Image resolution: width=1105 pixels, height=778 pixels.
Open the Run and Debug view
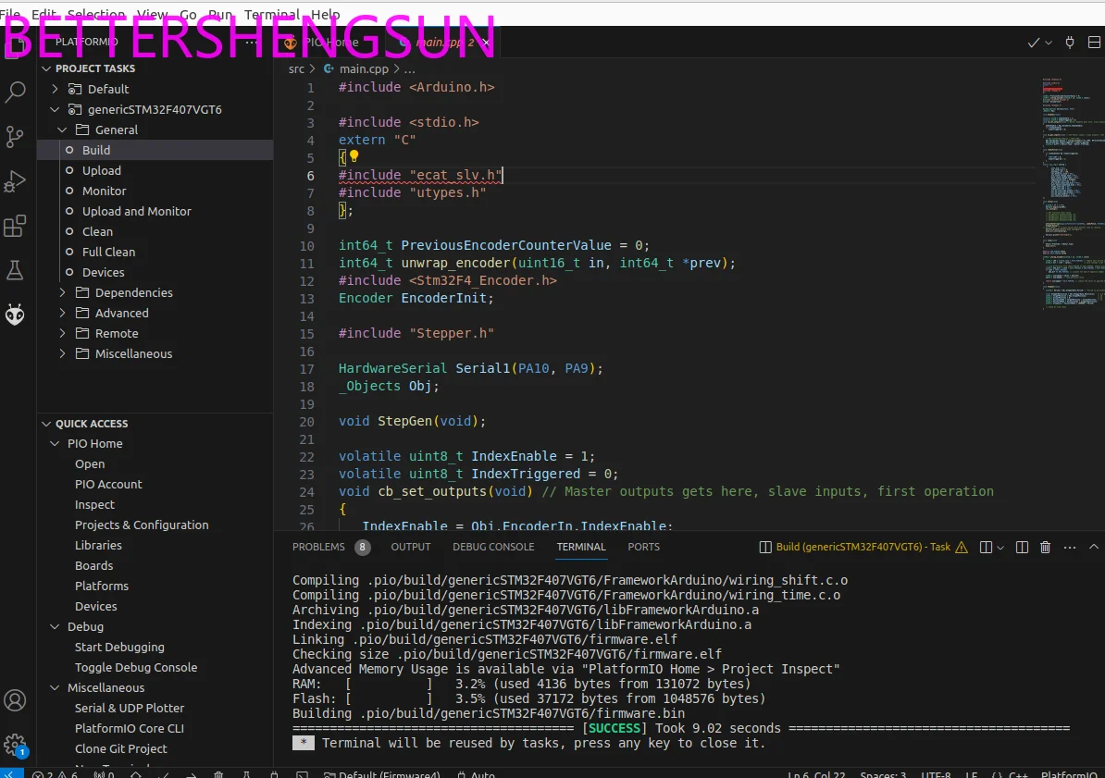tap(15, 181)
